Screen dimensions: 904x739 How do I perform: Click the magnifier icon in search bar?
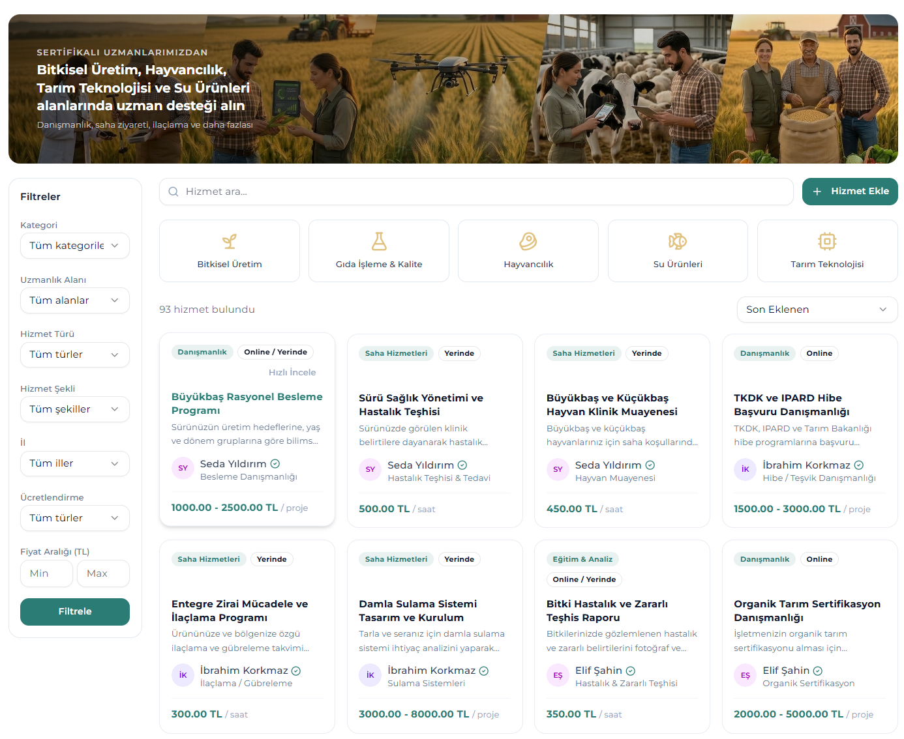click(x=173, y=192)
